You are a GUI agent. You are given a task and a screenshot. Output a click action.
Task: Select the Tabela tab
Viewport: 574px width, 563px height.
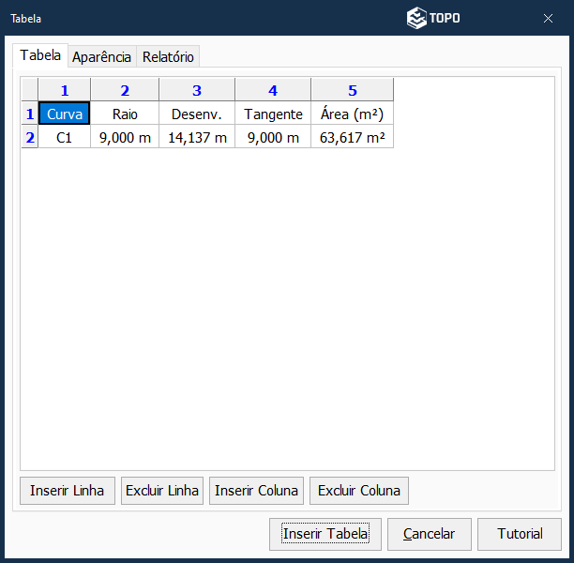coord(40,55)
